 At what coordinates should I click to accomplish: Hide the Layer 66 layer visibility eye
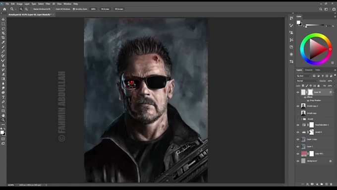point(298,92)
